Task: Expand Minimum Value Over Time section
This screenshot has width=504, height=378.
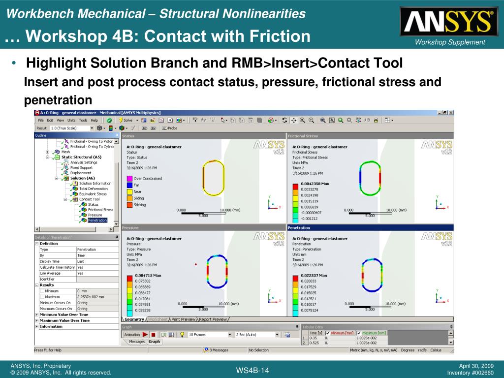Action: [36, 315]
